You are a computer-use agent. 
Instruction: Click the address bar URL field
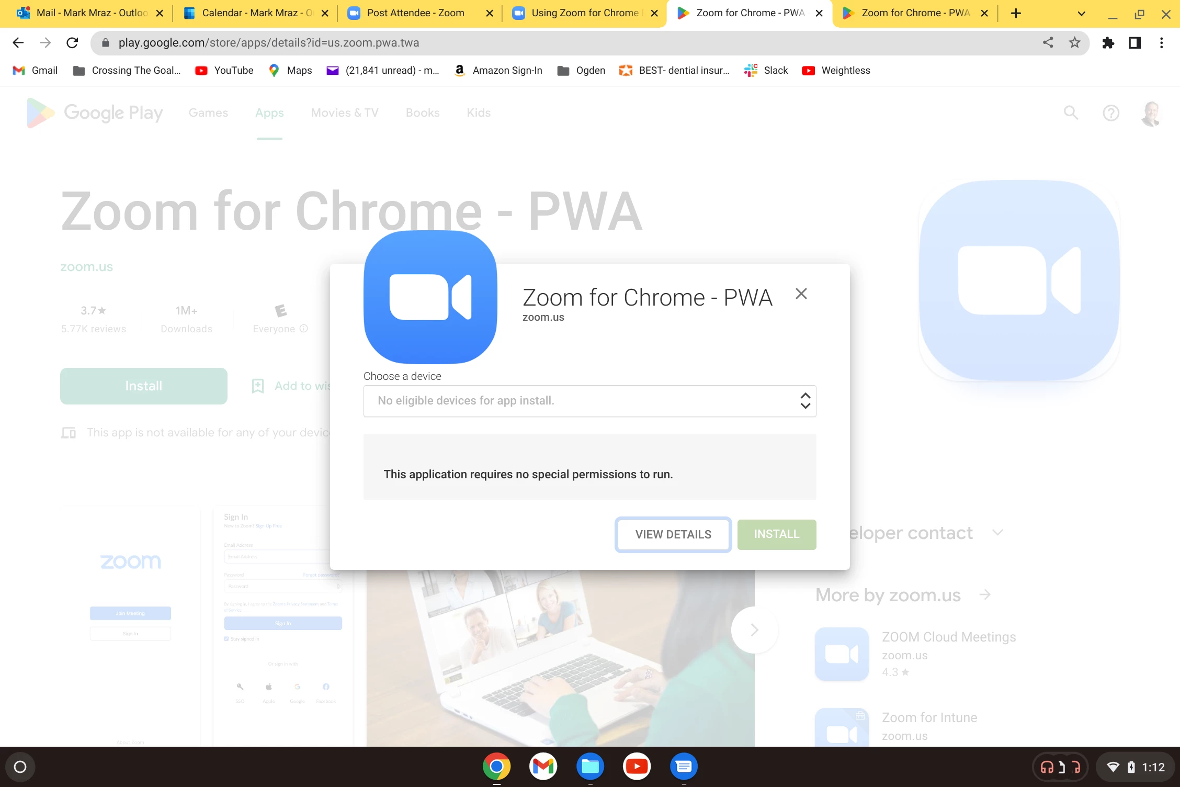click(x=523, y=43)
